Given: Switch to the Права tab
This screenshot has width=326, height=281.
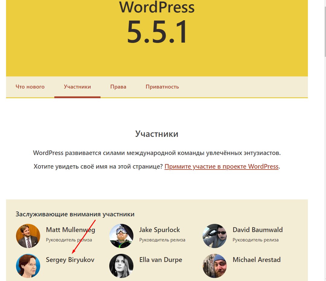Looking at the screenshot, I should coord(118,87).
